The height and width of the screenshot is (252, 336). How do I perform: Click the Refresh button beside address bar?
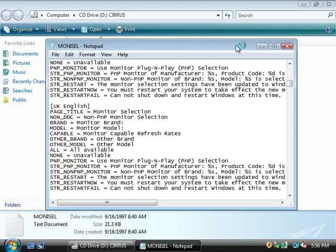[228, 15]
